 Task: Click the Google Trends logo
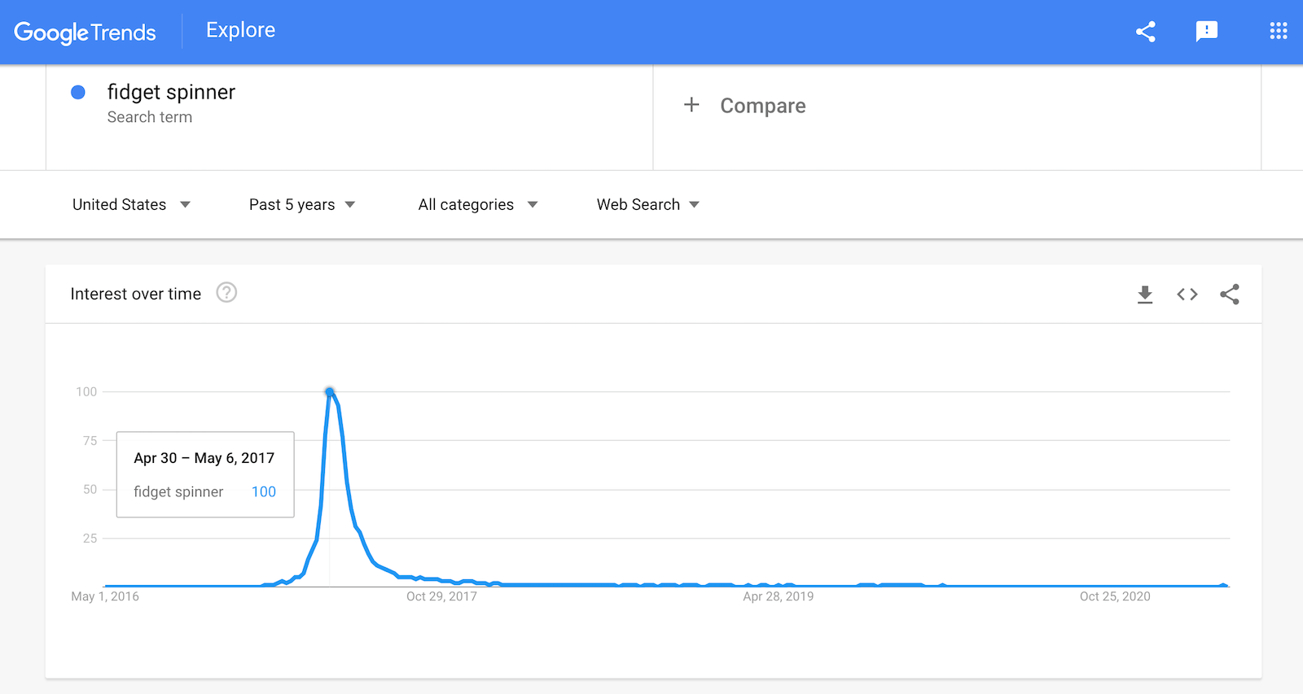[85, 33]
